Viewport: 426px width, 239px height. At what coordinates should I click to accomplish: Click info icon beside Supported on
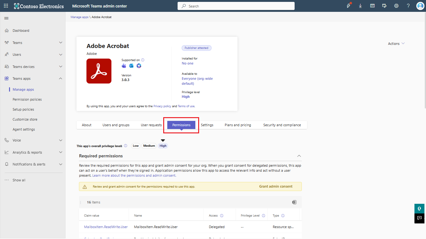coord(143,60)
